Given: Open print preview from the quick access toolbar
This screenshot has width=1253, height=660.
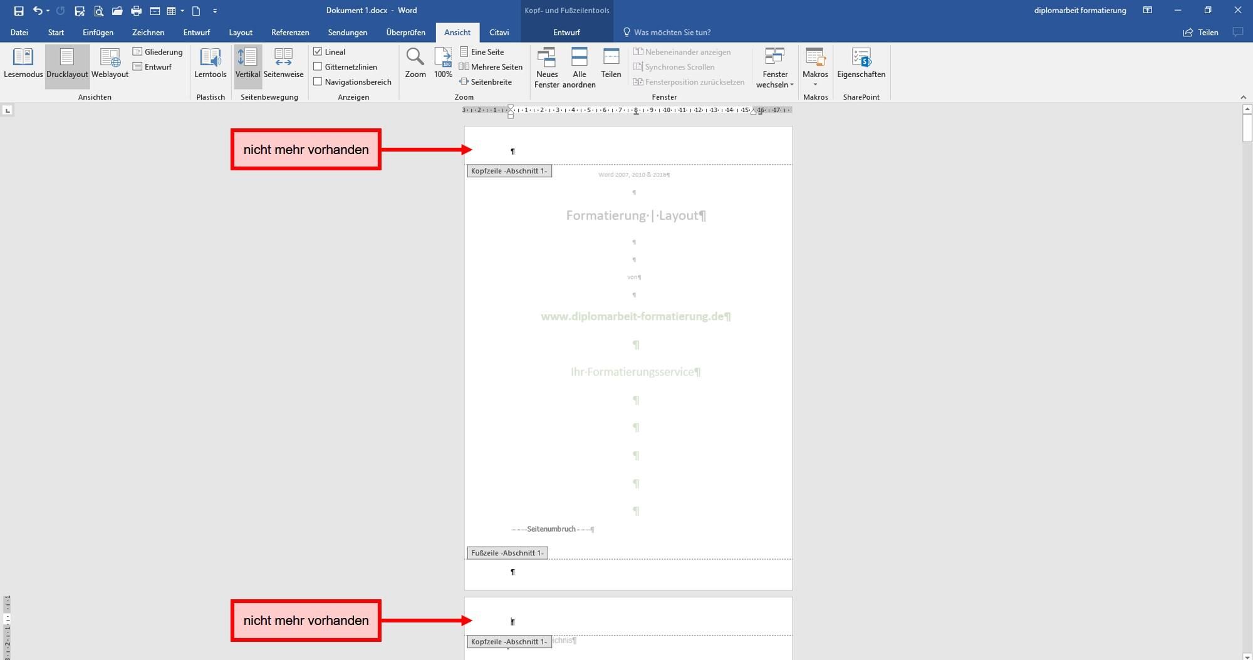Looking at the screenshot, I should [98, 11].
